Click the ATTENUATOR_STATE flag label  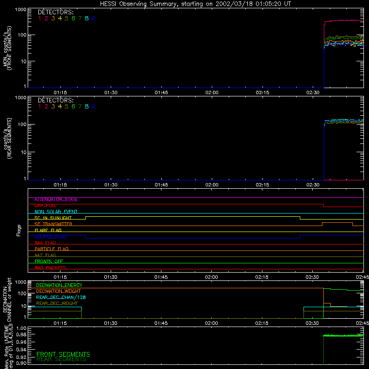pos(56,200)
